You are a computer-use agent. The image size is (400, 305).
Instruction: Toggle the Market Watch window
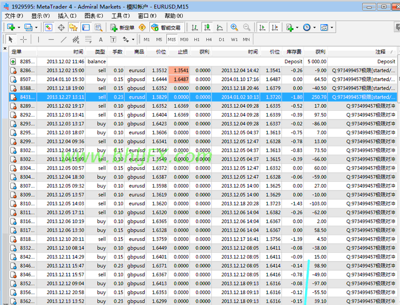(x=49, y=27)
